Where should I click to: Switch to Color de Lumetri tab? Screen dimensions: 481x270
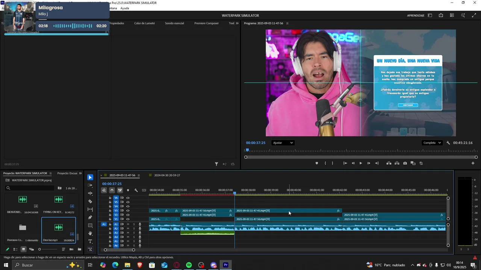pos(144,23)
